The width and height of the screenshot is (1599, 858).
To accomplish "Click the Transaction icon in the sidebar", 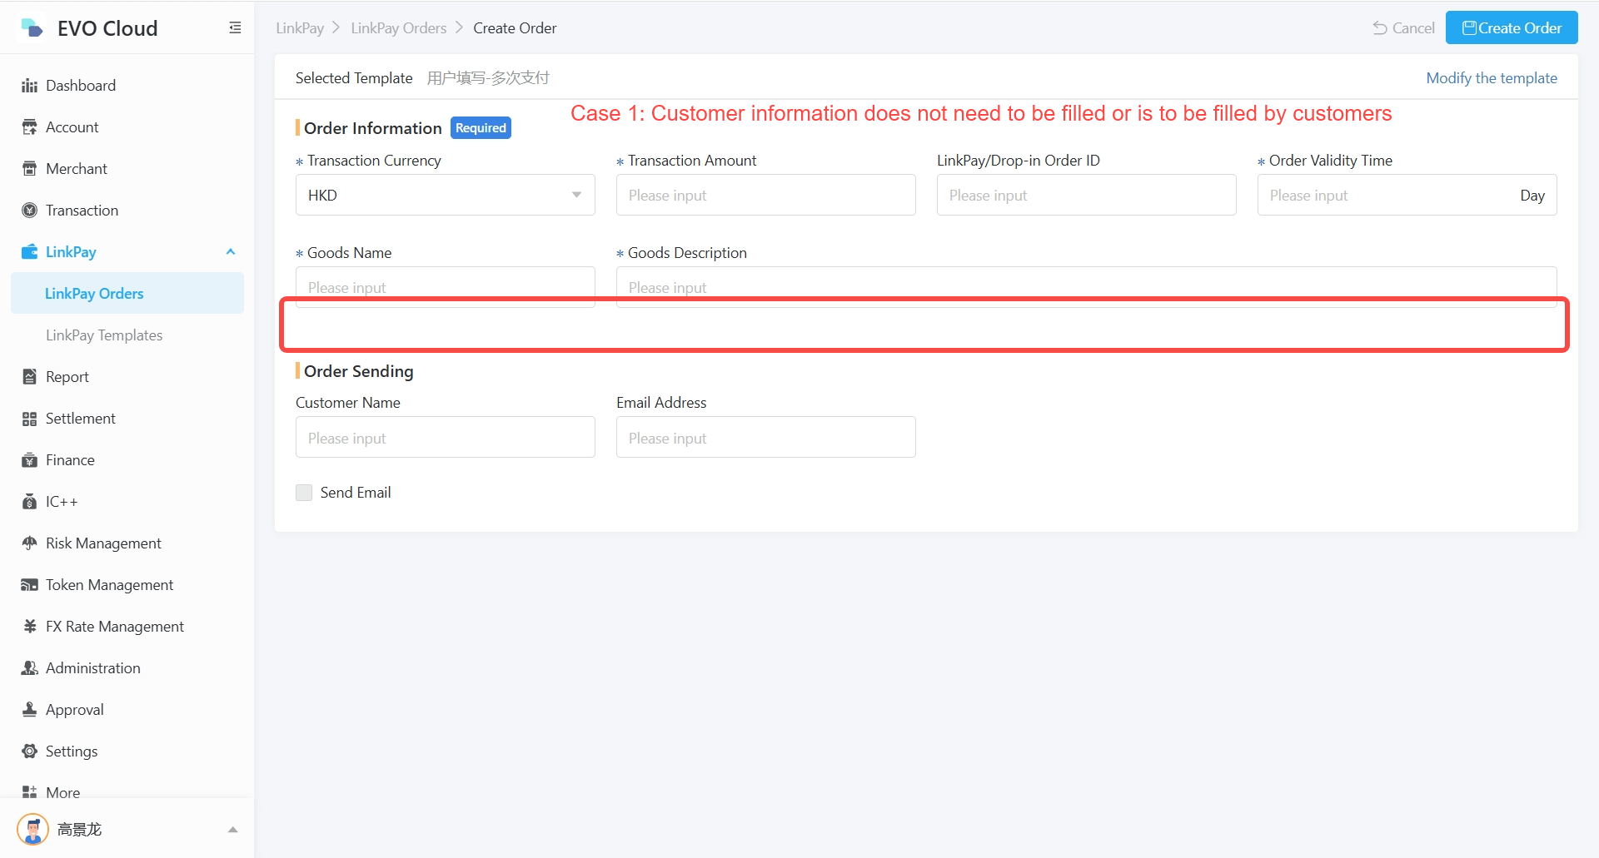I will (29, 211).
